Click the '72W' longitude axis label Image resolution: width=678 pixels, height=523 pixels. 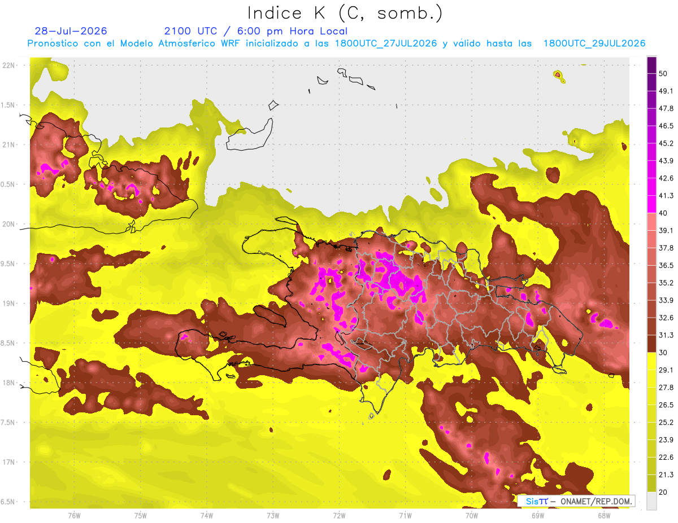[x=339, y=515]
